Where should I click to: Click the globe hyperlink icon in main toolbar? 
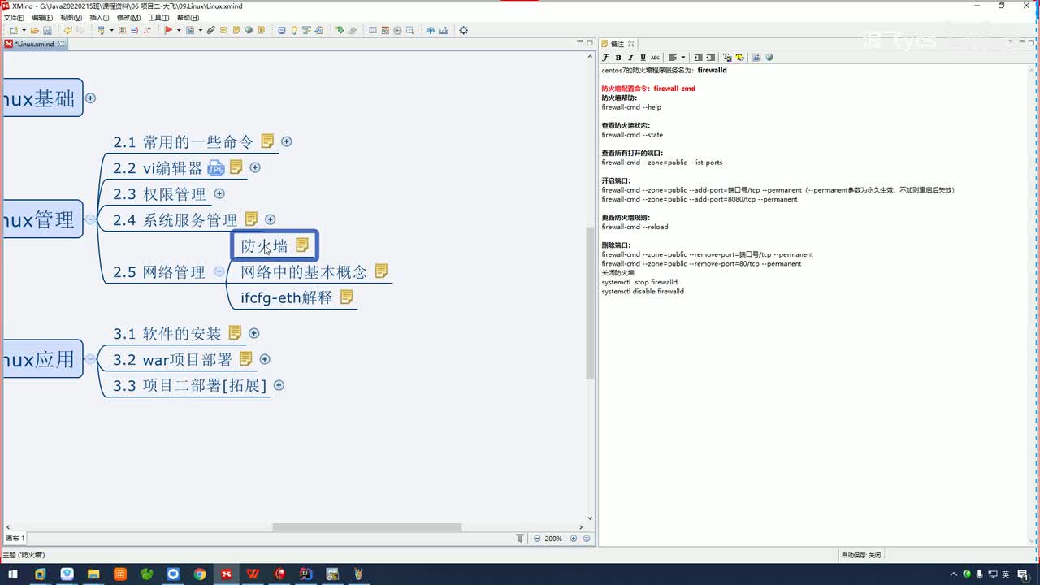[x=249, y=31]
